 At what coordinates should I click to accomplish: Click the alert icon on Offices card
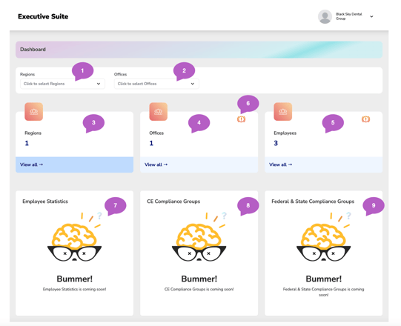click(x=241, y=119)
